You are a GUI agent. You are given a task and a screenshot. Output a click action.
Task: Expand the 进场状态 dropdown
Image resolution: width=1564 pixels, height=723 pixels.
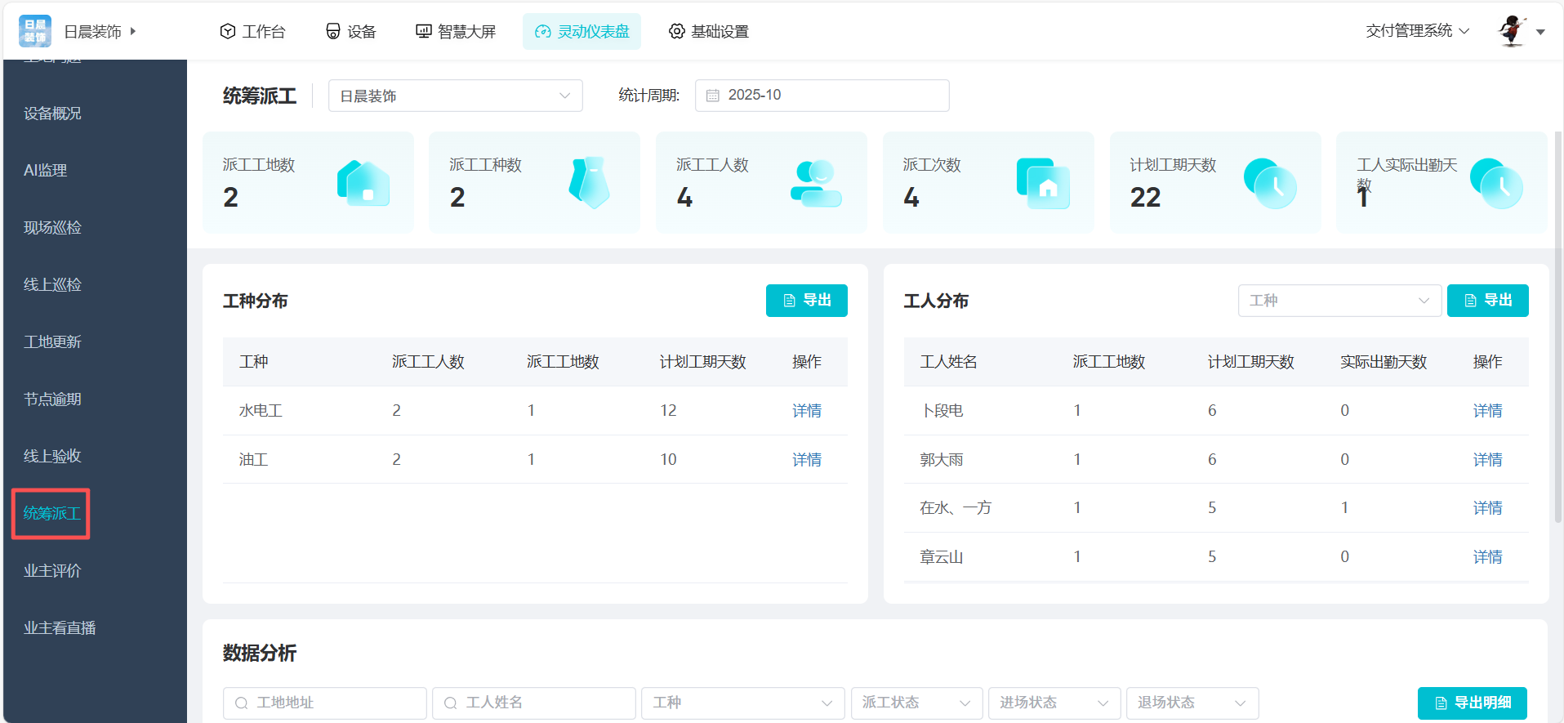[1053, 703]
